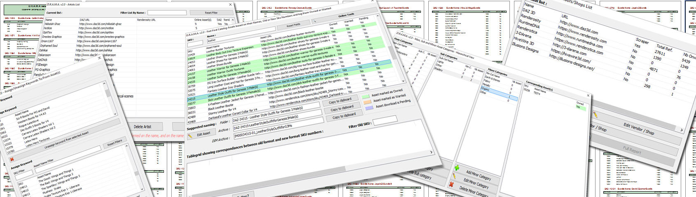
Task: Click Unassign keyword from selected Asset button
Action: click(x=66, y=141)
